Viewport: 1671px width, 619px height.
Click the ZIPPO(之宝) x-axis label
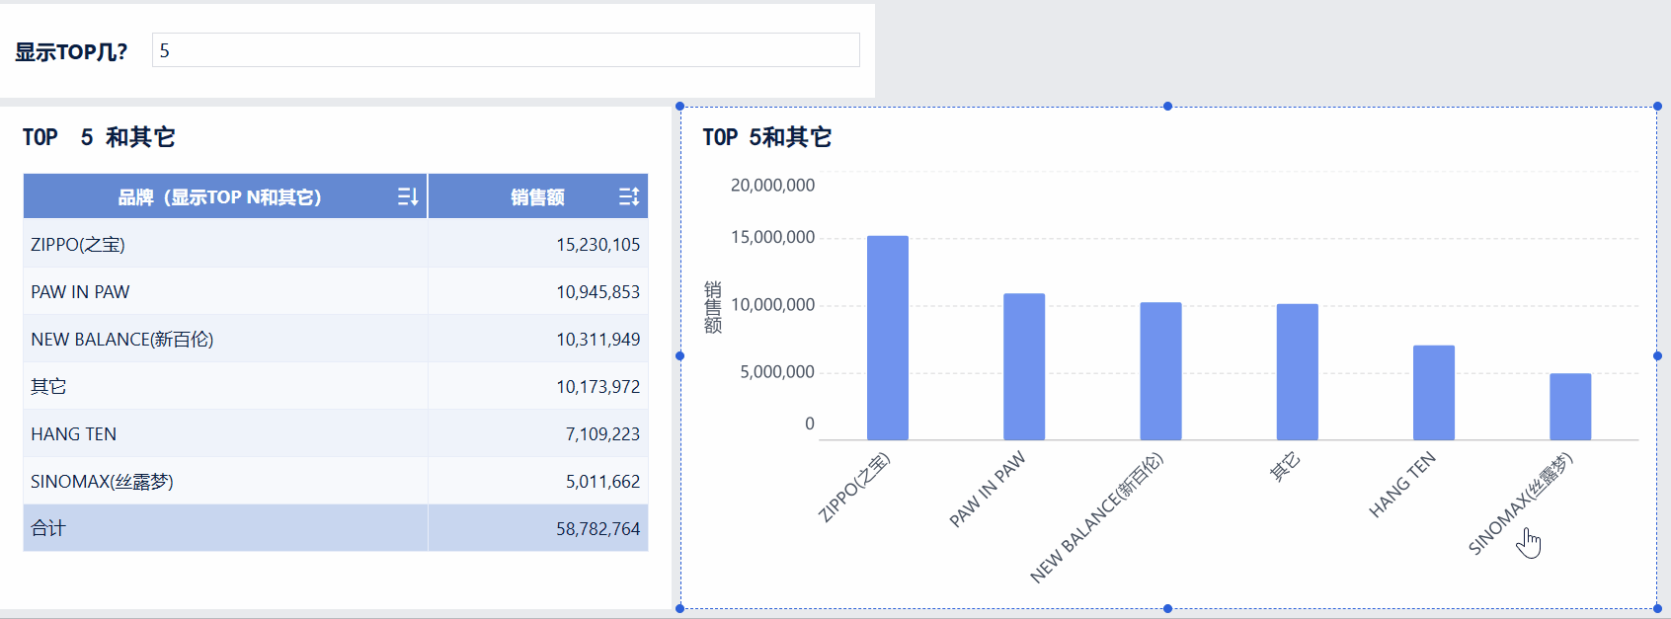pyautogui.click(x=854, y=487)
